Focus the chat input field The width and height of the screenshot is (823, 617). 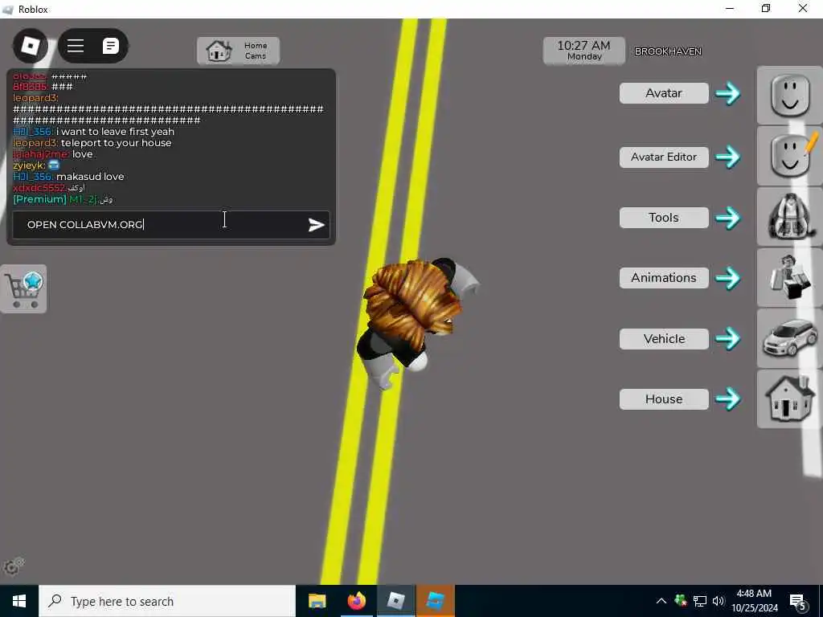click(x=171, y=225)
